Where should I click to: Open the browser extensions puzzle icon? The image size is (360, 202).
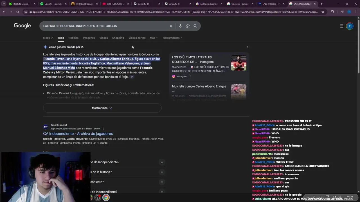332,12
